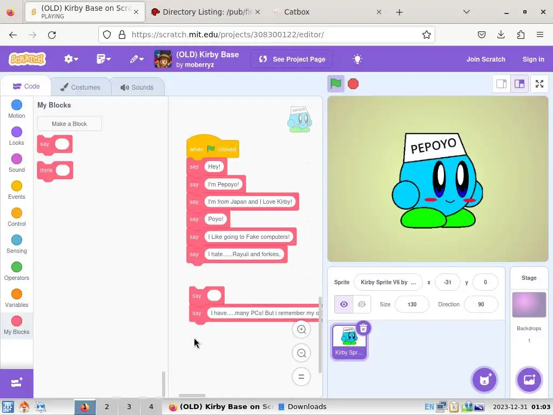Select the Sound block category
553x415 pixels.
pos(17,163)
